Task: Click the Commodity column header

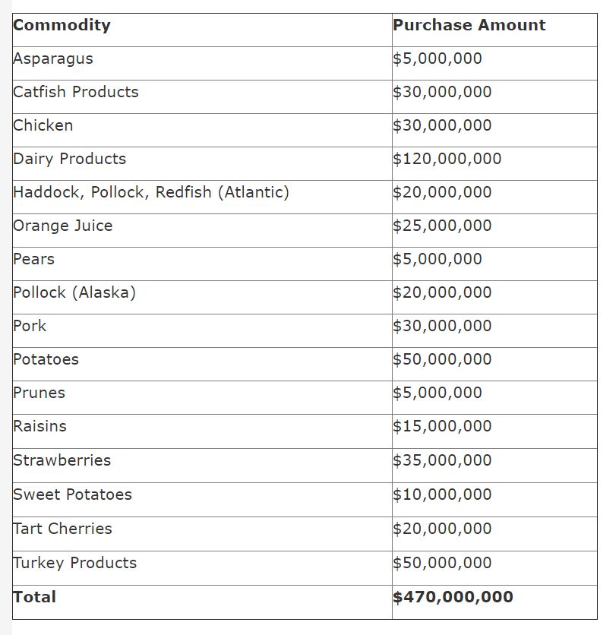Action: click(62, 25)
